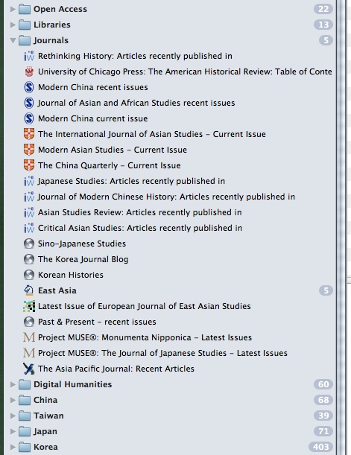Viewport: 351px width, 455px height.
Task: Click the Journal of Asian and African Studies icon
Action: point(29,103)
